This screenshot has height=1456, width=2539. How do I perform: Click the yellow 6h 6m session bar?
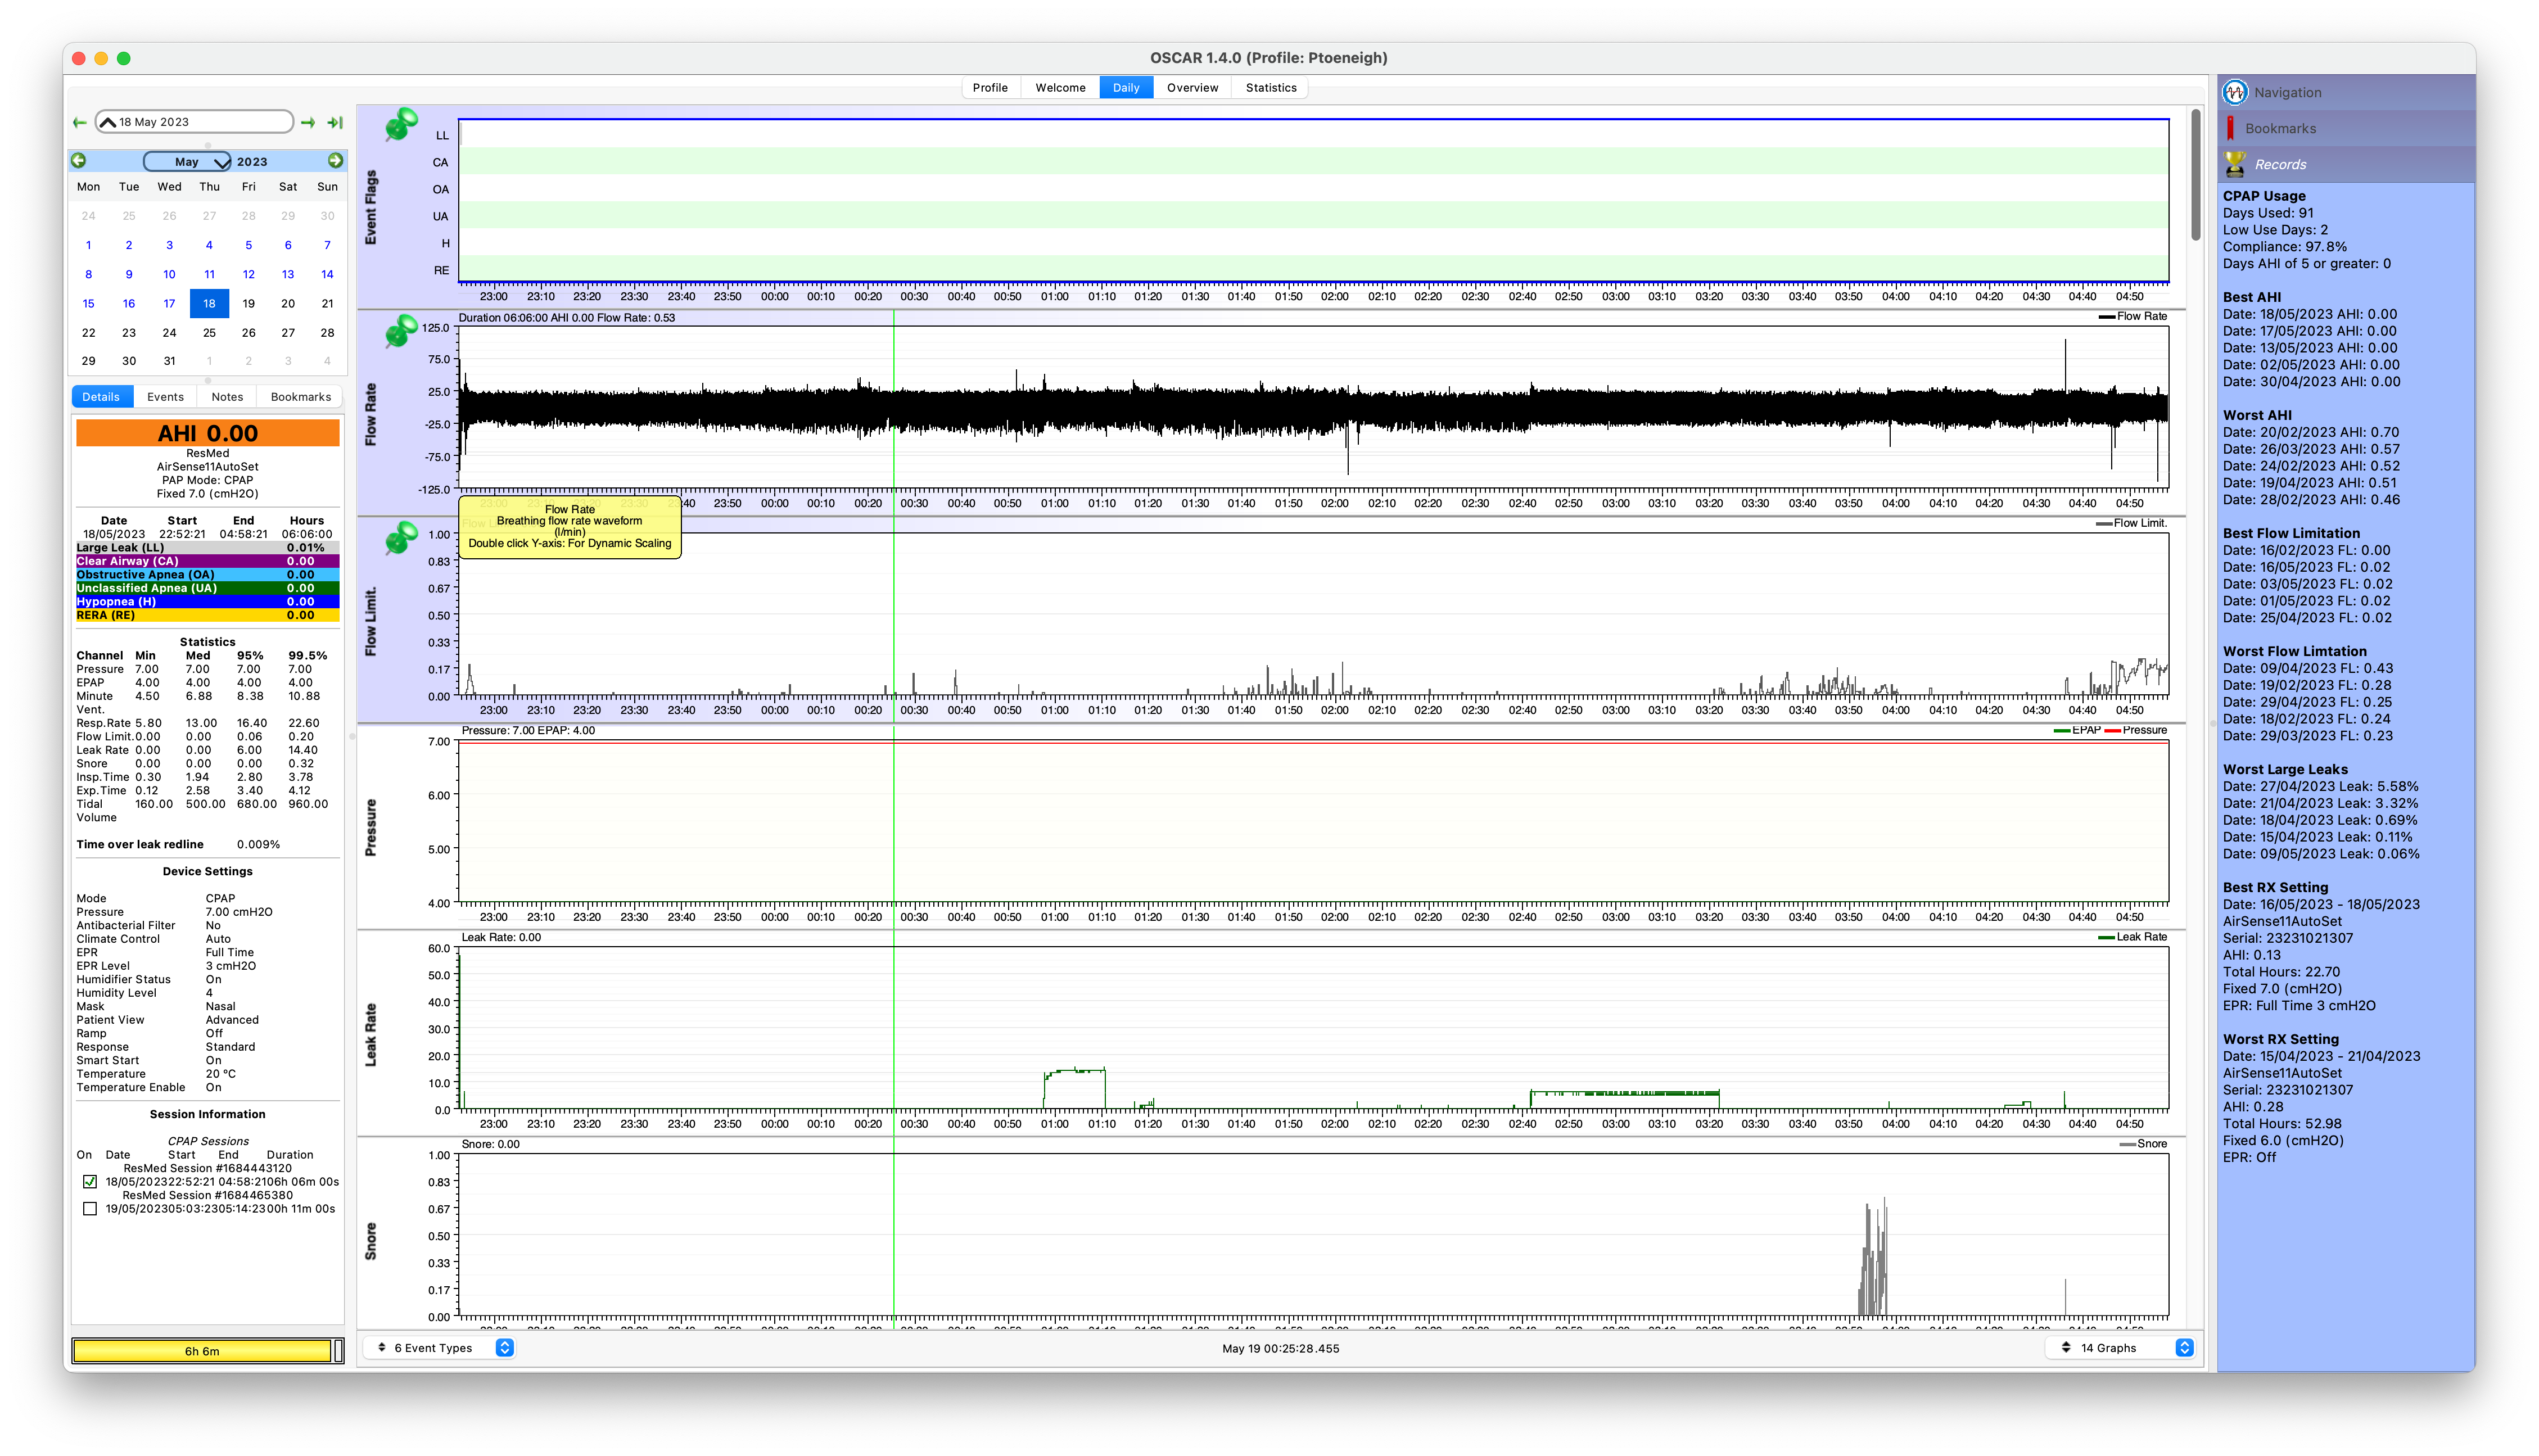click(202, 1351)
